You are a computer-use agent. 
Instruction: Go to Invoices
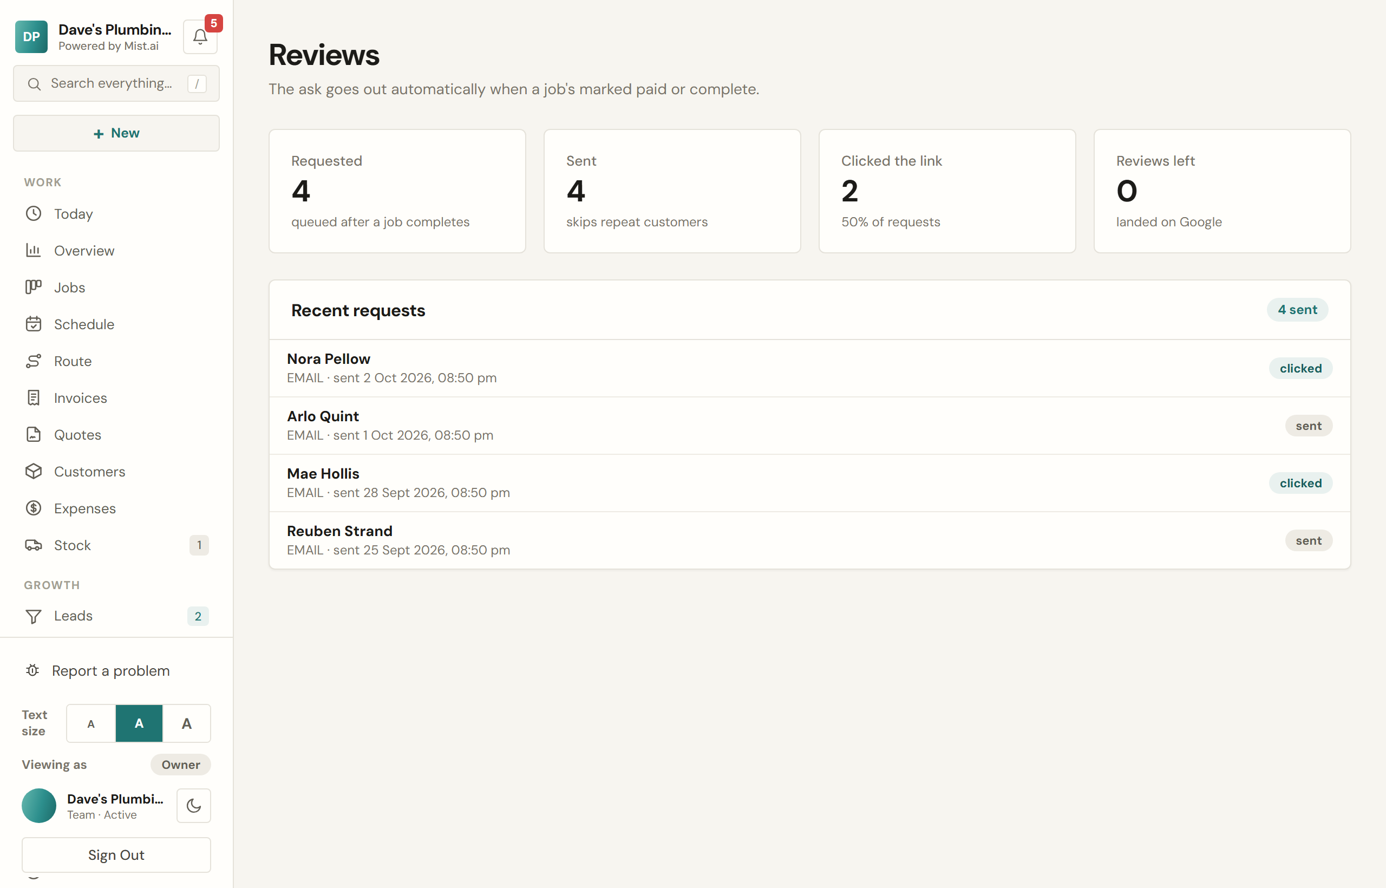[x=116, y=398]
